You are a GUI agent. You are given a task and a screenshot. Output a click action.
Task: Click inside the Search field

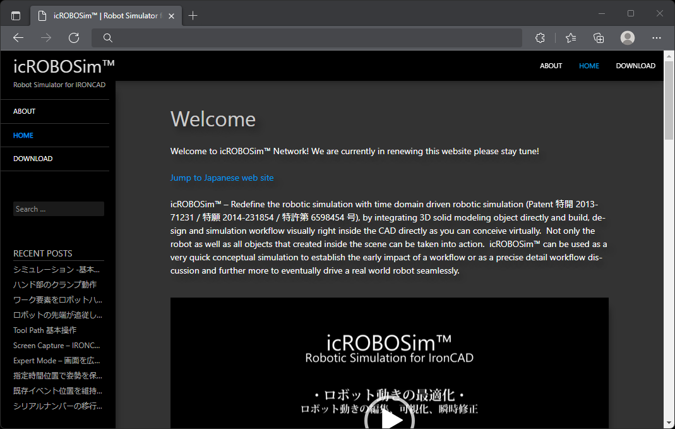(x=58, y=208)
